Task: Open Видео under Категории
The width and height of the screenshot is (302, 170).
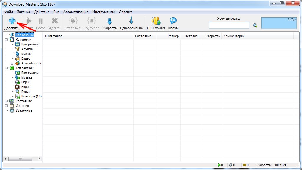Action: point(26,58)
